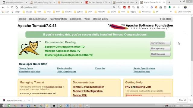Open Tomcat 7.0 Documentation link

pyautogui.click(x=89, y=87)
